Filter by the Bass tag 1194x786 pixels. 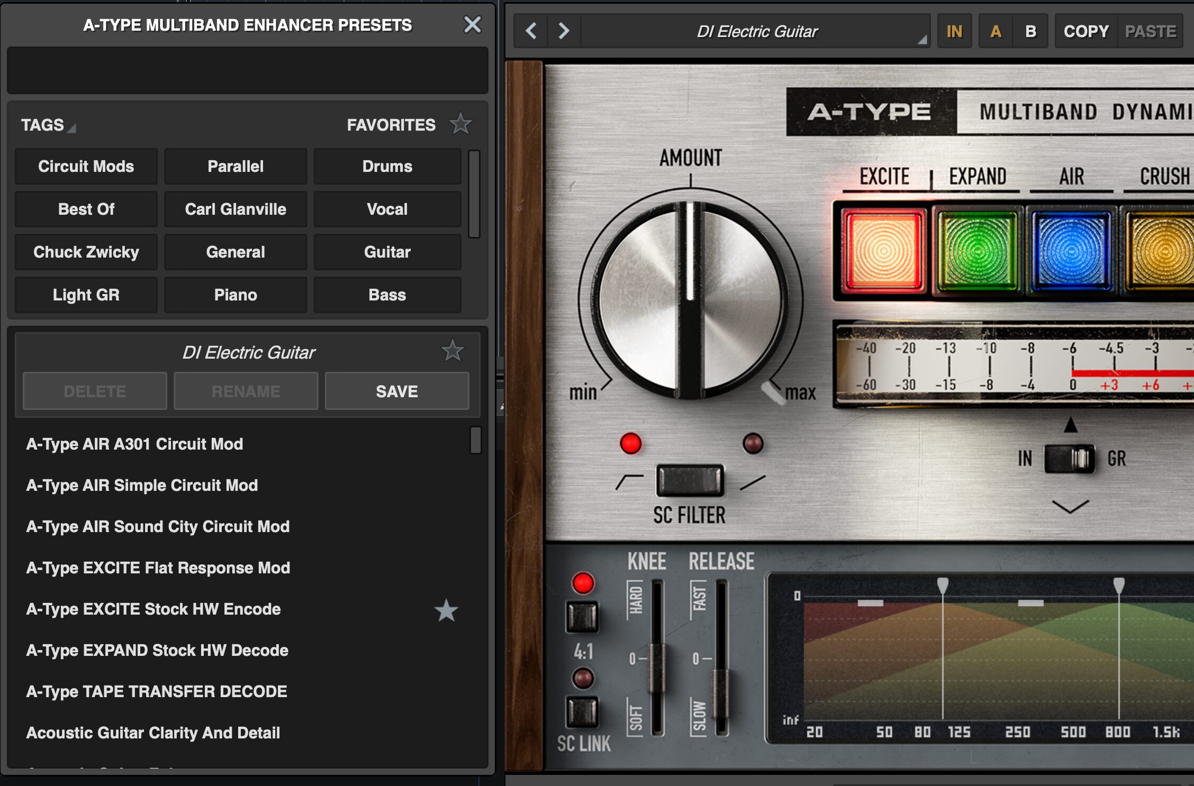pyautogui.click(x=387, y=295)
